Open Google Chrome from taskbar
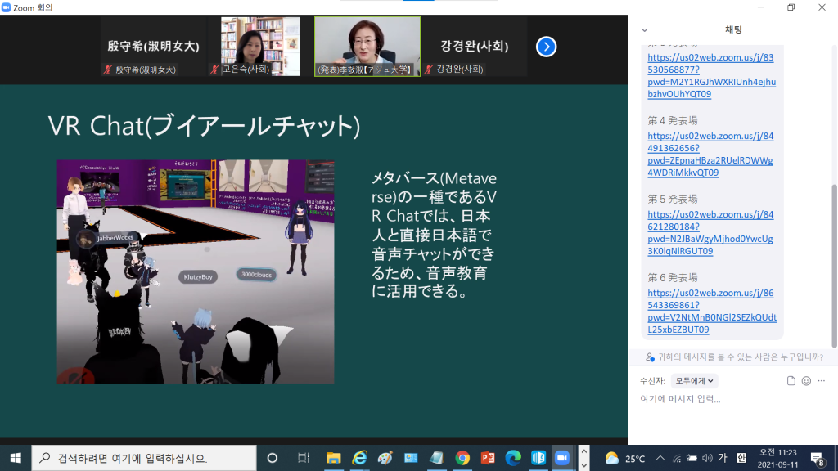The image size is (838, 471). tap(462, 458)
